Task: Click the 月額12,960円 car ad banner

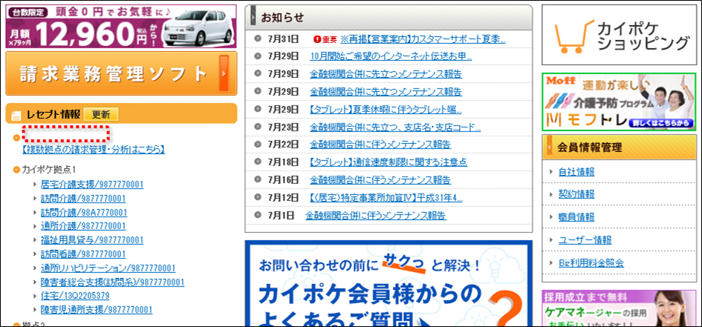Action: (121, 26)
